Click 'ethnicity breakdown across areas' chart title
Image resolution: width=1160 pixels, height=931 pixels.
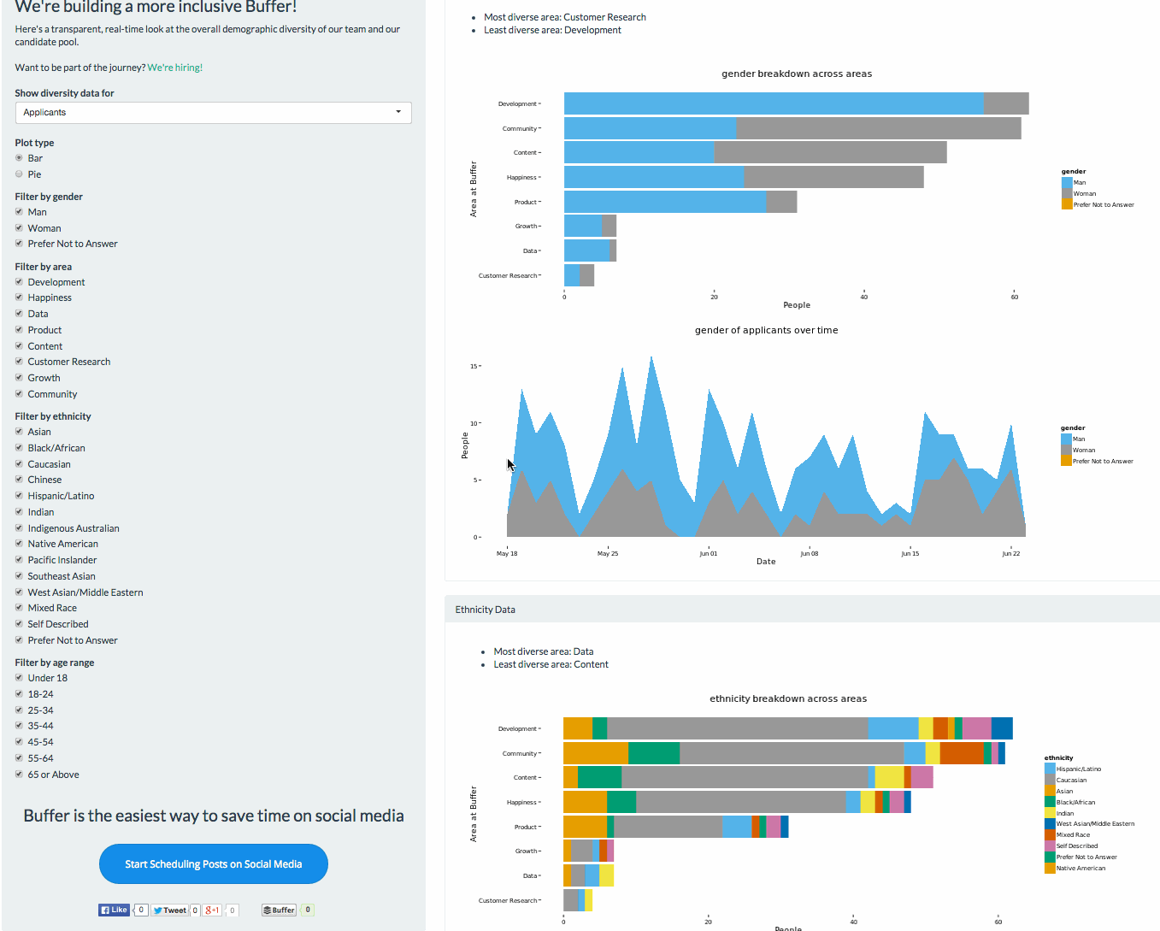788,698
